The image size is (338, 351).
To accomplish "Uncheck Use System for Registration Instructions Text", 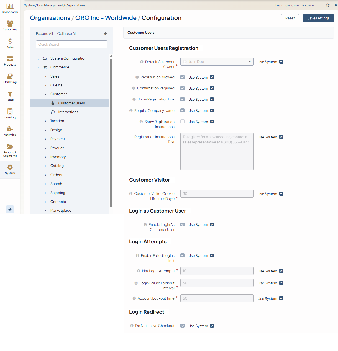I will coord(281,137).
